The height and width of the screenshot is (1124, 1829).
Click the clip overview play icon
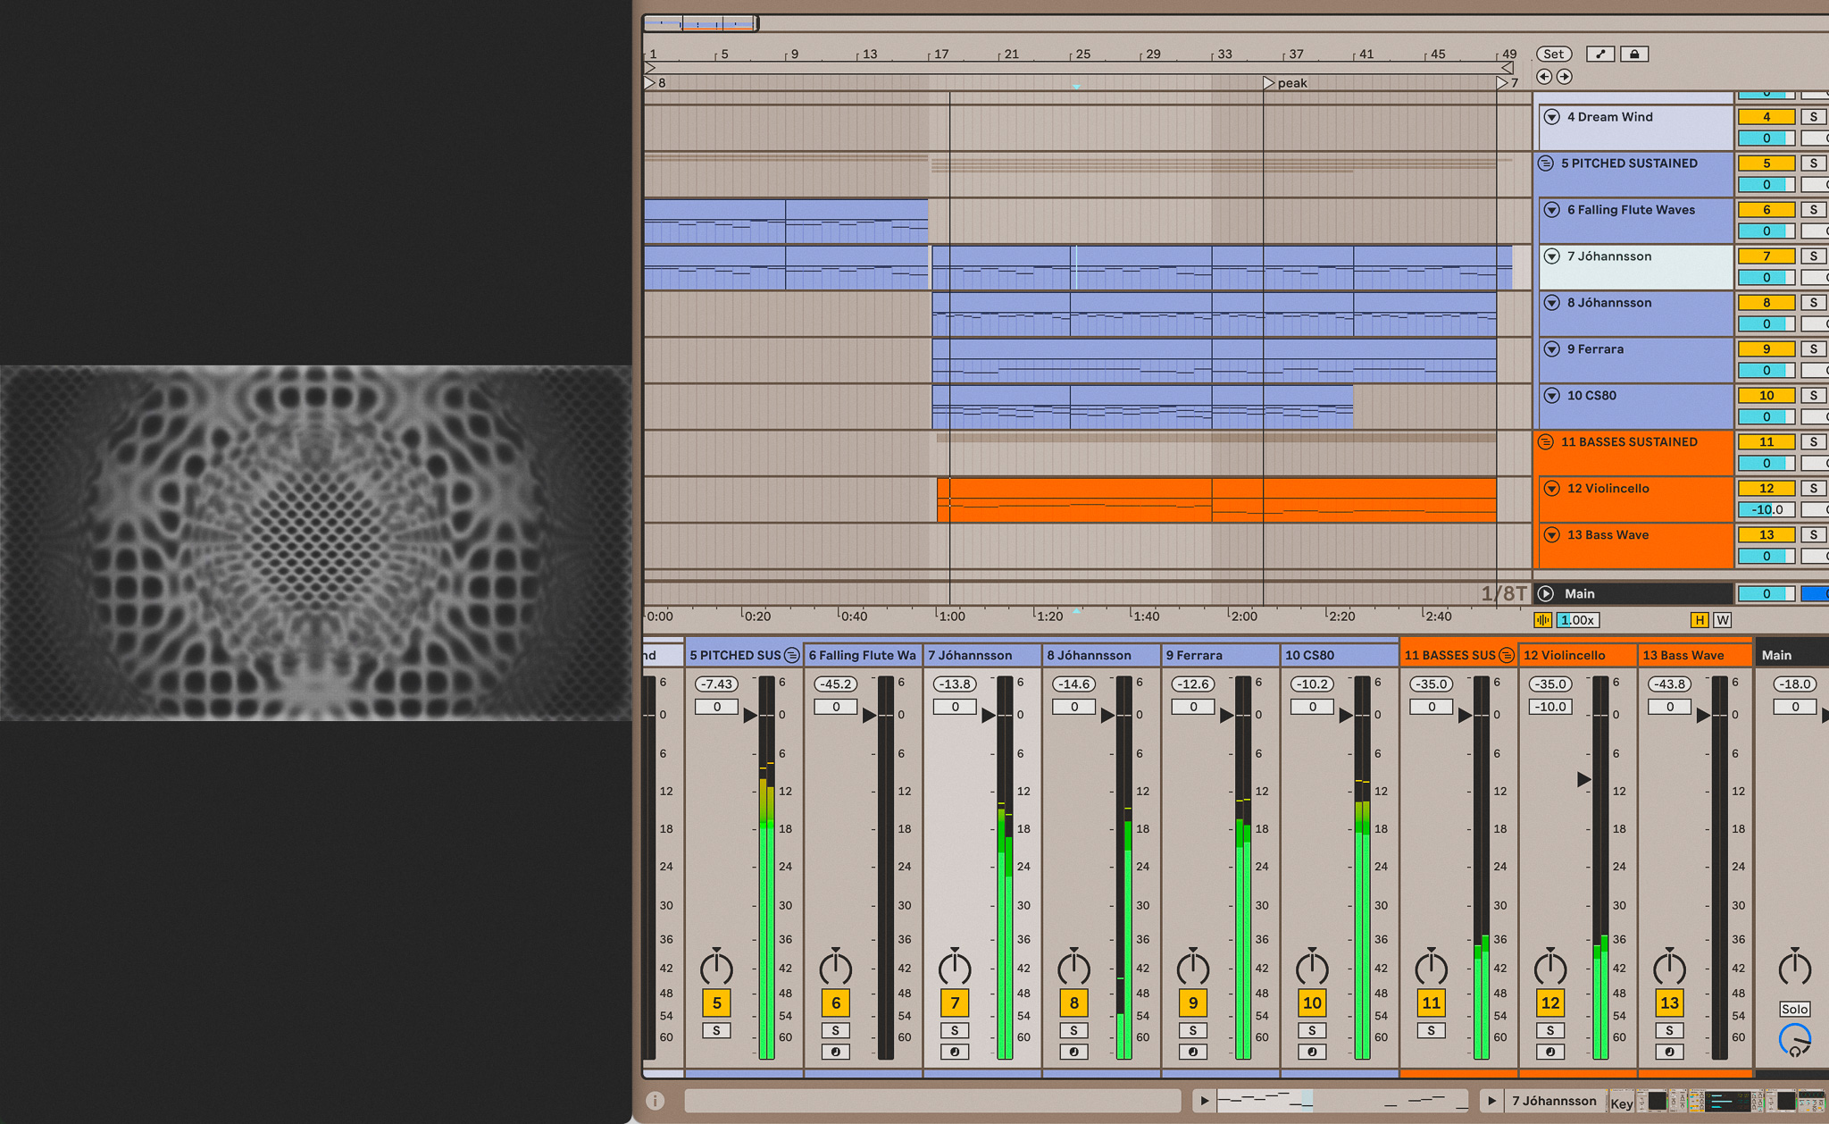[x=1204, y=1101]
